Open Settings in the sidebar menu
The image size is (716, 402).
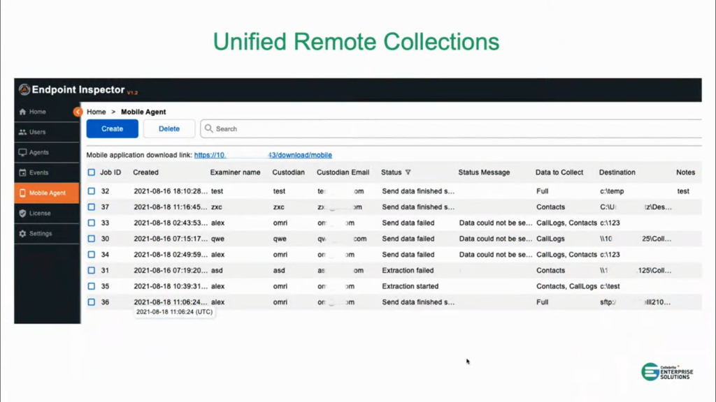pos(47,233)
